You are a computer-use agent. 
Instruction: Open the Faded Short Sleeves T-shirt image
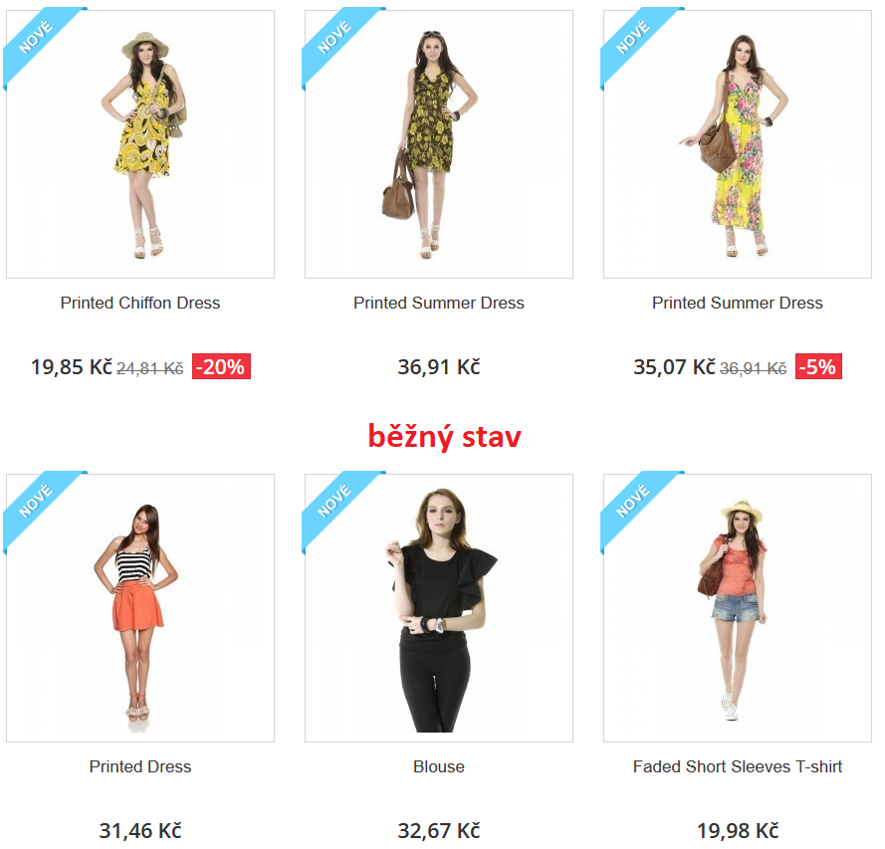pyautogui.click(x=737, y=607)
